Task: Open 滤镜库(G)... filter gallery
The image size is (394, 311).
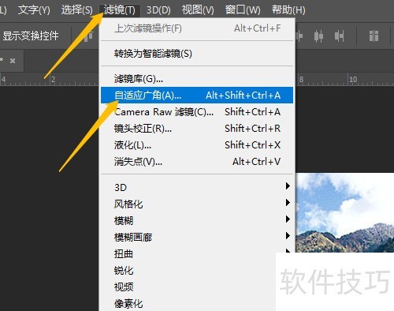Action: click(197, 78)
